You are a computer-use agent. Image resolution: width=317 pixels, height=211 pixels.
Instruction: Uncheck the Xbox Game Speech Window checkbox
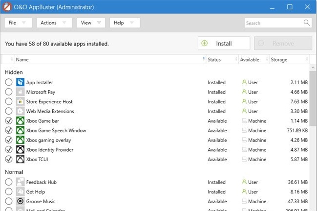[9, 131]
